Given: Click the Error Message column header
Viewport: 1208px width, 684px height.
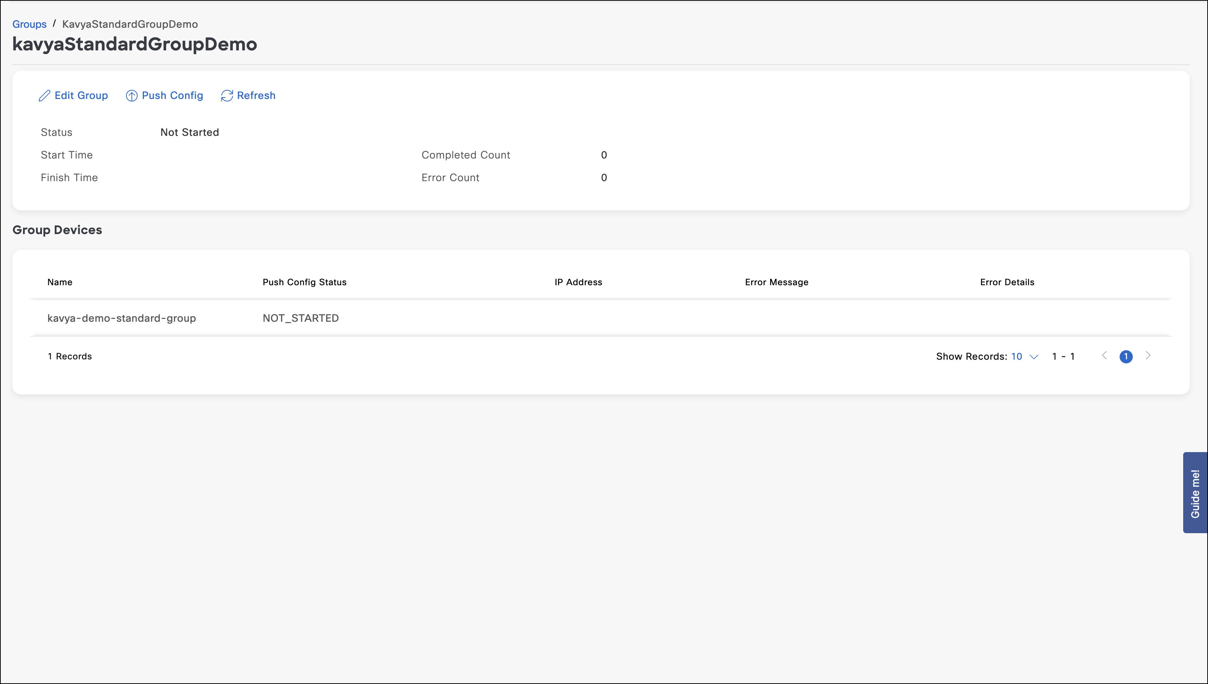Looking at the screenshot, I should (x=776, y=282).
